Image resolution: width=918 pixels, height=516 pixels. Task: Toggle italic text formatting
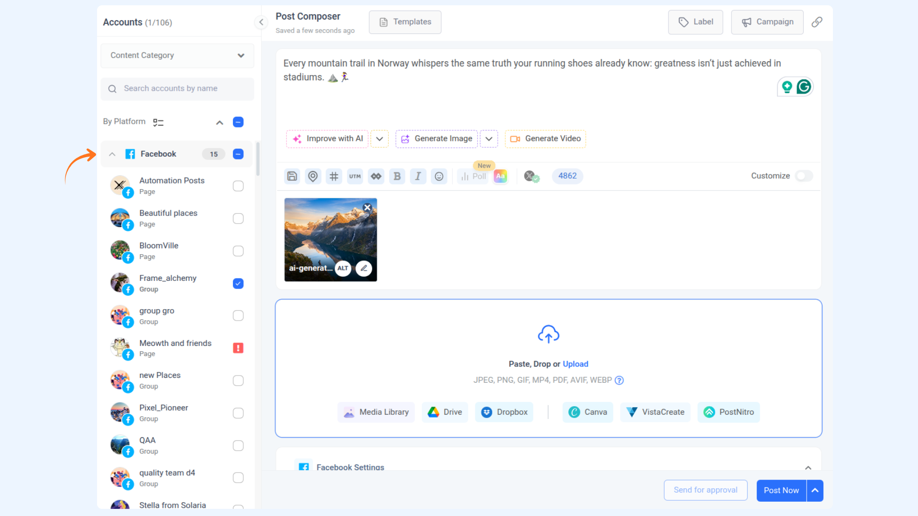pyautogui.click(x=418, y=176)
